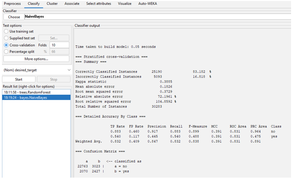Click Correctly Classified Instances line
Image resolution: width=293 pixels, height=180 pixels.
click(143, 72)
